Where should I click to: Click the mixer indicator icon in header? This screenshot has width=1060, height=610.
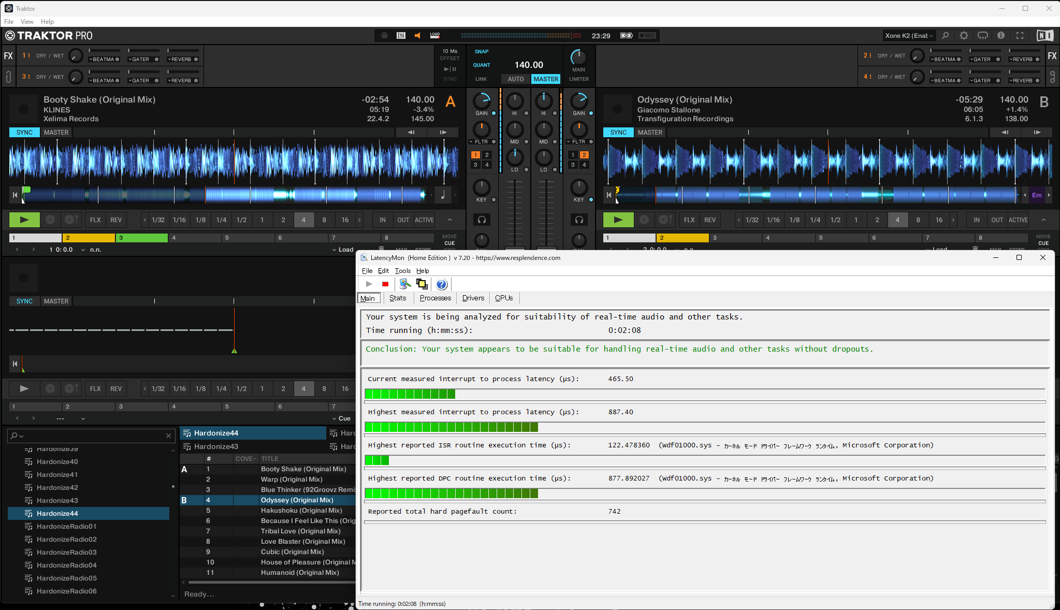[401, 36]
